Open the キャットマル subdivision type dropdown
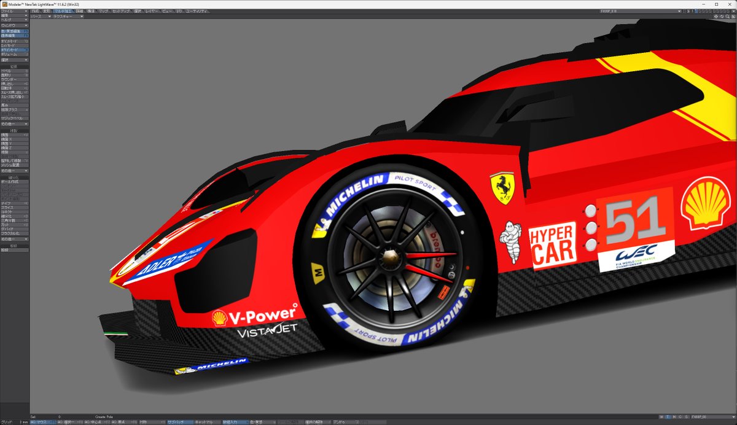Screen dimensions: 737x425 208,422
